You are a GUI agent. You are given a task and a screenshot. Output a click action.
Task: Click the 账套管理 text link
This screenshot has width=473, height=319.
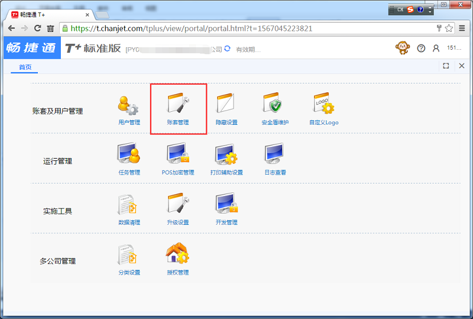click(178, 123)
